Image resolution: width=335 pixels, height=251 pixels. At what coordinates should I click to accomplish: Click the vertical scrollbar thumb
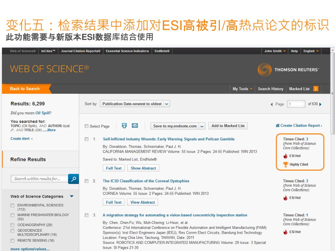[x=333, y=93]
